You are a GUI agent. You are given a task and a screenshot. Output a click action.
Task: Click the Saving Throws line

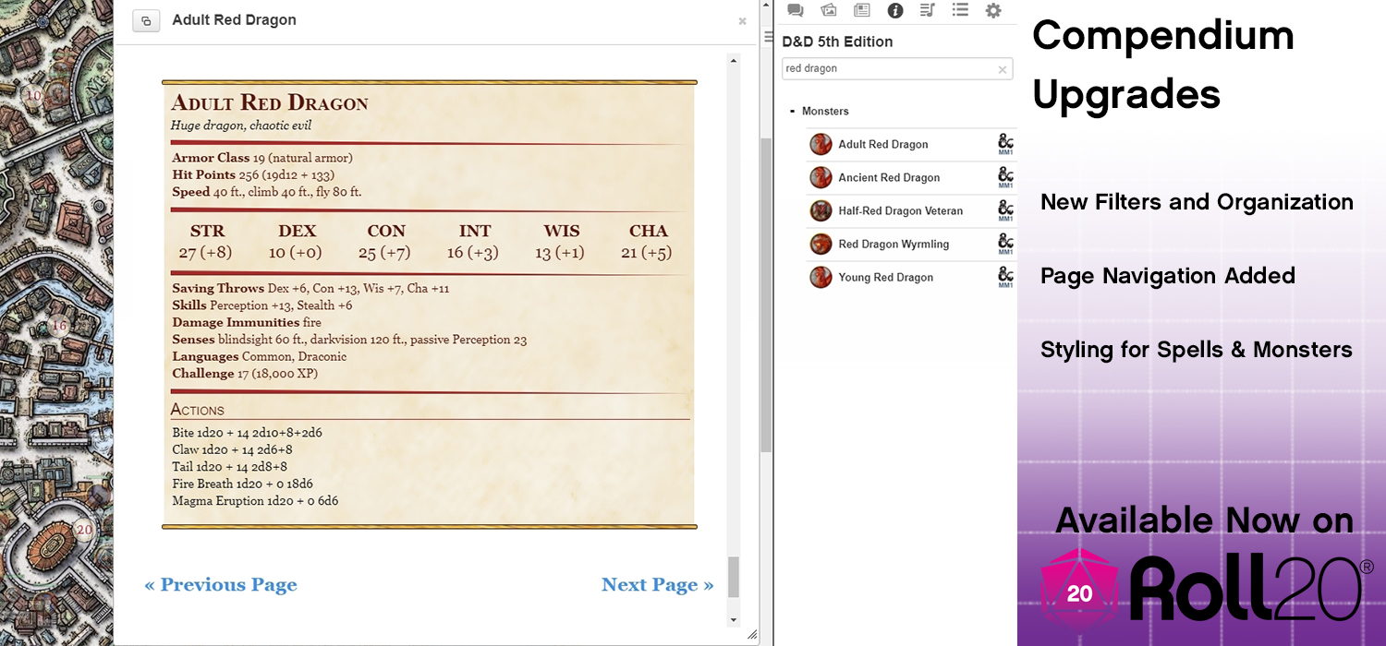(x=310, y=288)
